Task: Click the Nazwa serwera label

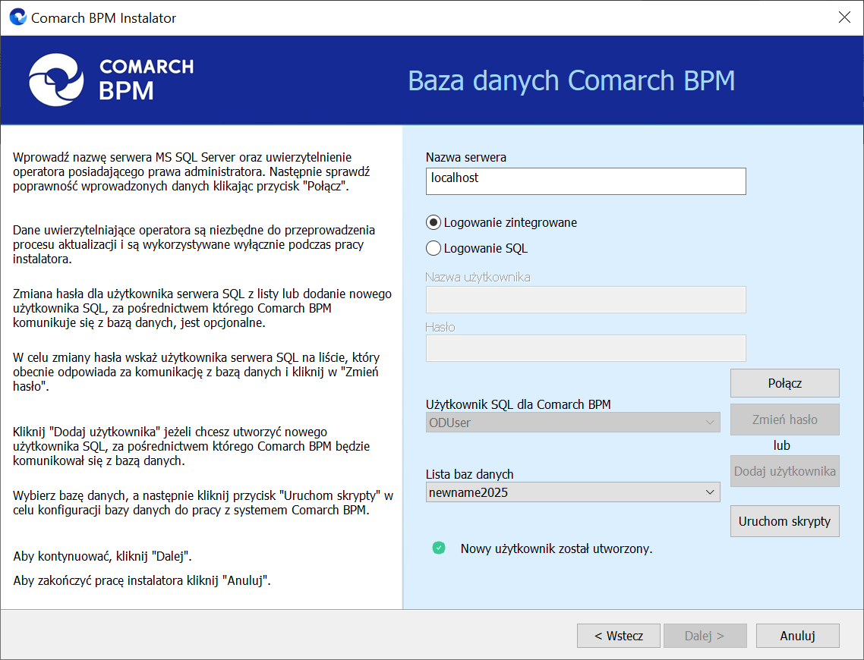Action: pos(466,158)
